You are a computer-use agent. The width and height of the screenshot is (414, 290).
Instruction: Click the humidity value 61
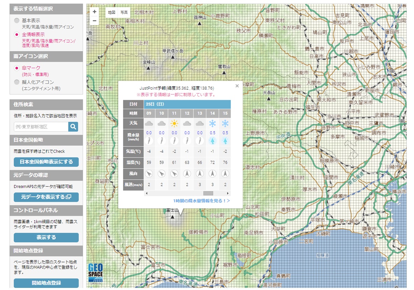174,163
